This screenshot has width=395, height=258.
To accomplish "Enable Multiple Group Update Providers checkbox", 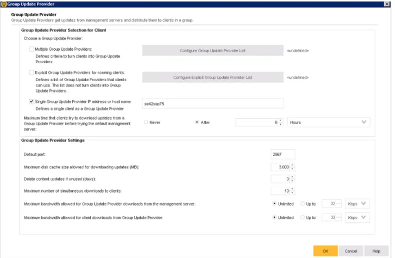I will pyautogui.click(x=32, y=49).
